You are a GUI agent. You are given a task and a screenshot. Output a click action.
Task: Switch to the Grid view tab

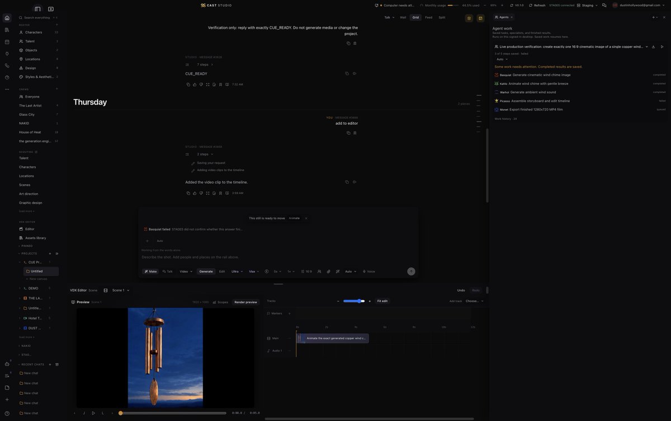[x=415, y=17]
